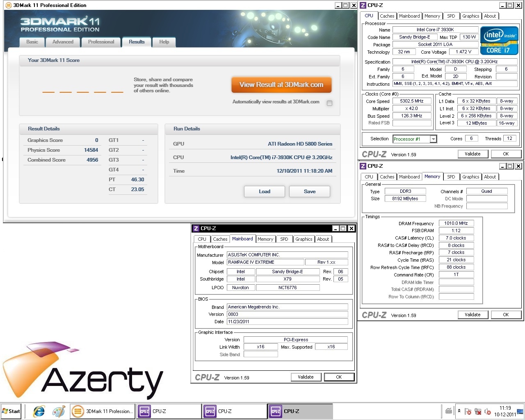This screenshot has width=525, height=420.
Task: Click Validate in the CPU-Z memory window
Action: [x=472, y=315]
